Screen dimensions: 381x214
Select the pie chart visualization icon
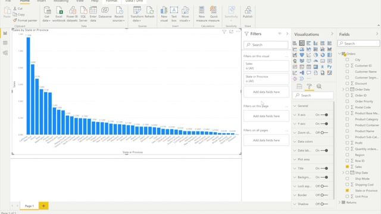[x=316, y=55]
